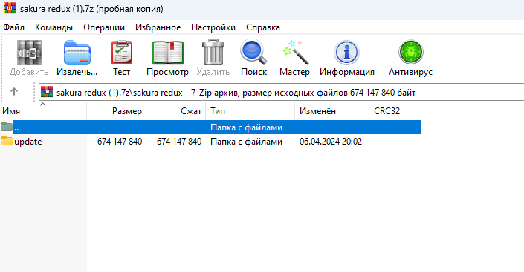Viewport: 524px width, 272px height.
Task: Select the 'update' folder name
Action: [x=28, y=142]
